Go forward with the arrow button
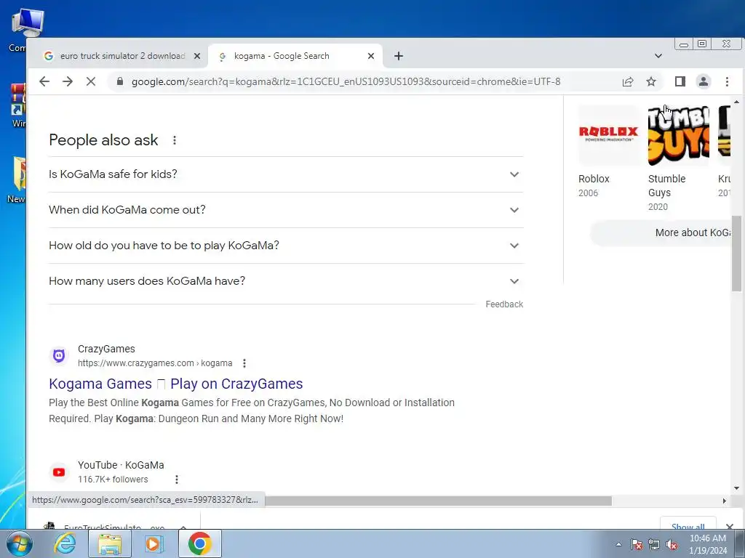 coord(68,81)
